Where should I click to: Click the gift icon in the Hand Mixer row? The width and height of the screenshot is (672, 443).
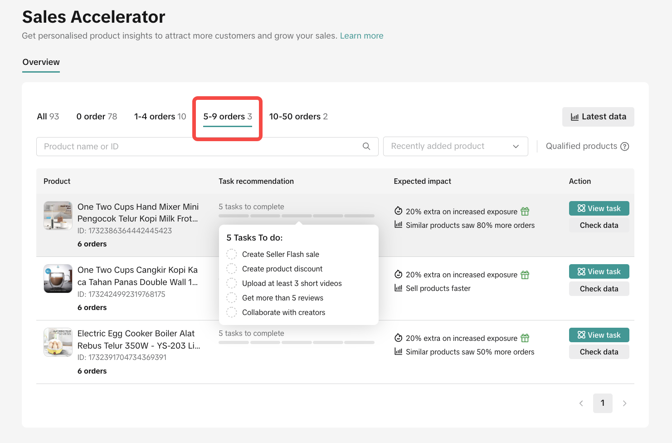click(x=525, y=212)
